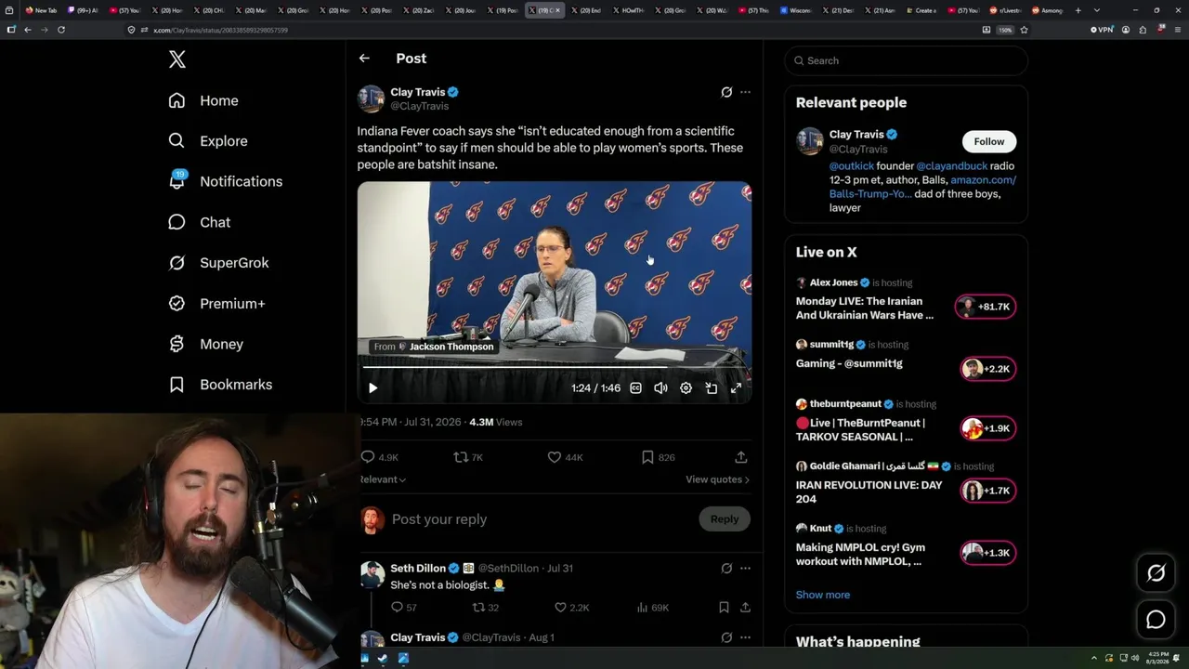View analytics on Seth Dillon's reply
Viewport: 1189px width, 669px height.
click(x=652, y=608)
